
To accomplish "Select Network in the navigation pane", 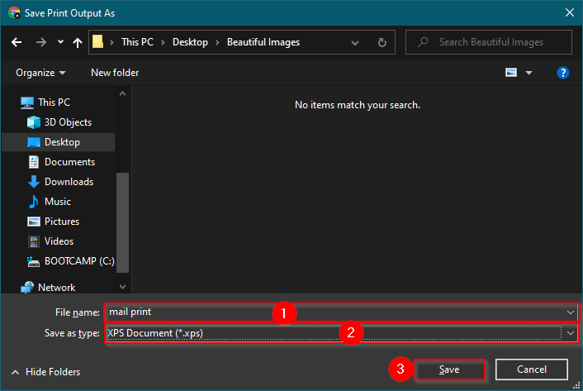I will 56,288.
